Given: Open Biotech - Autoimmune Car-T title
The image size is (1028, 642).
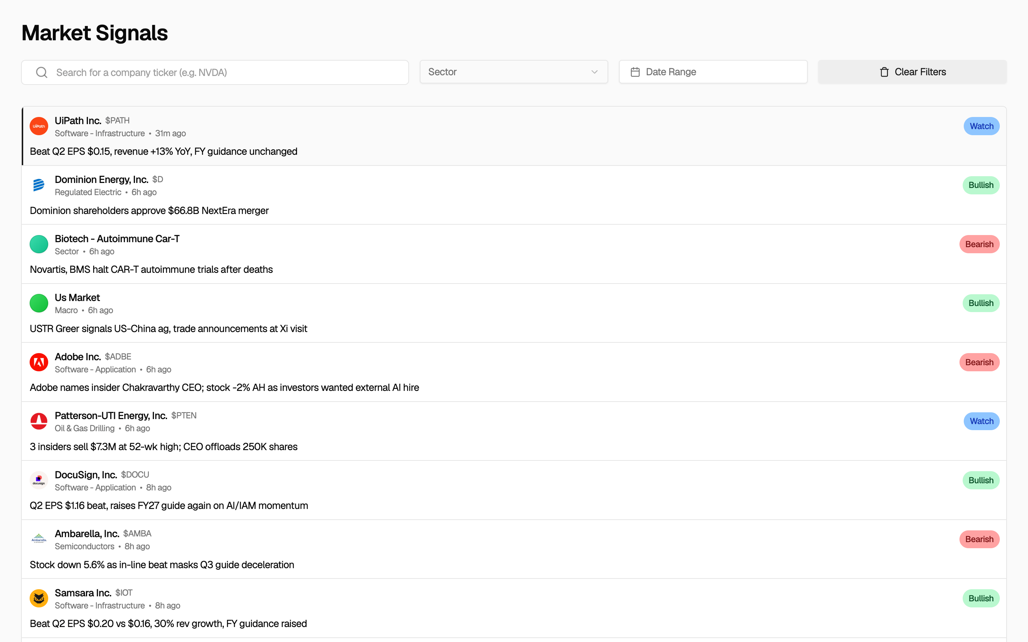Looking at the screenshot, I should [117, 239].
